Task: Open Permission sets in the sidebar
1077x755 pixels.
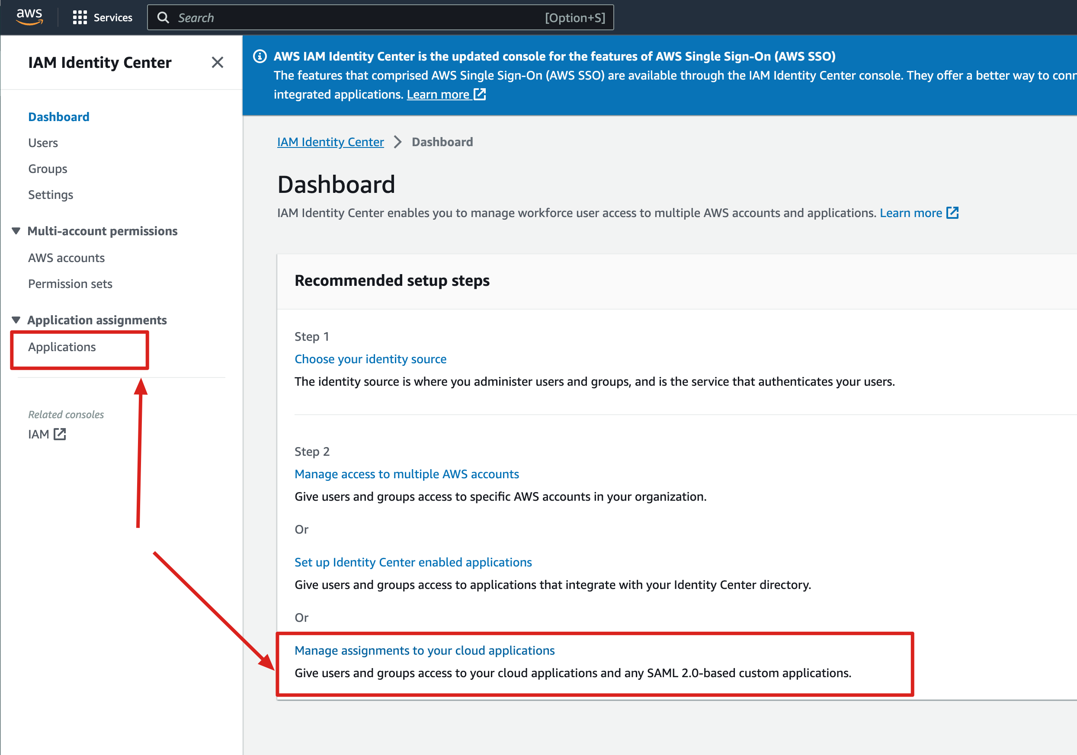Action: [70, 283]
